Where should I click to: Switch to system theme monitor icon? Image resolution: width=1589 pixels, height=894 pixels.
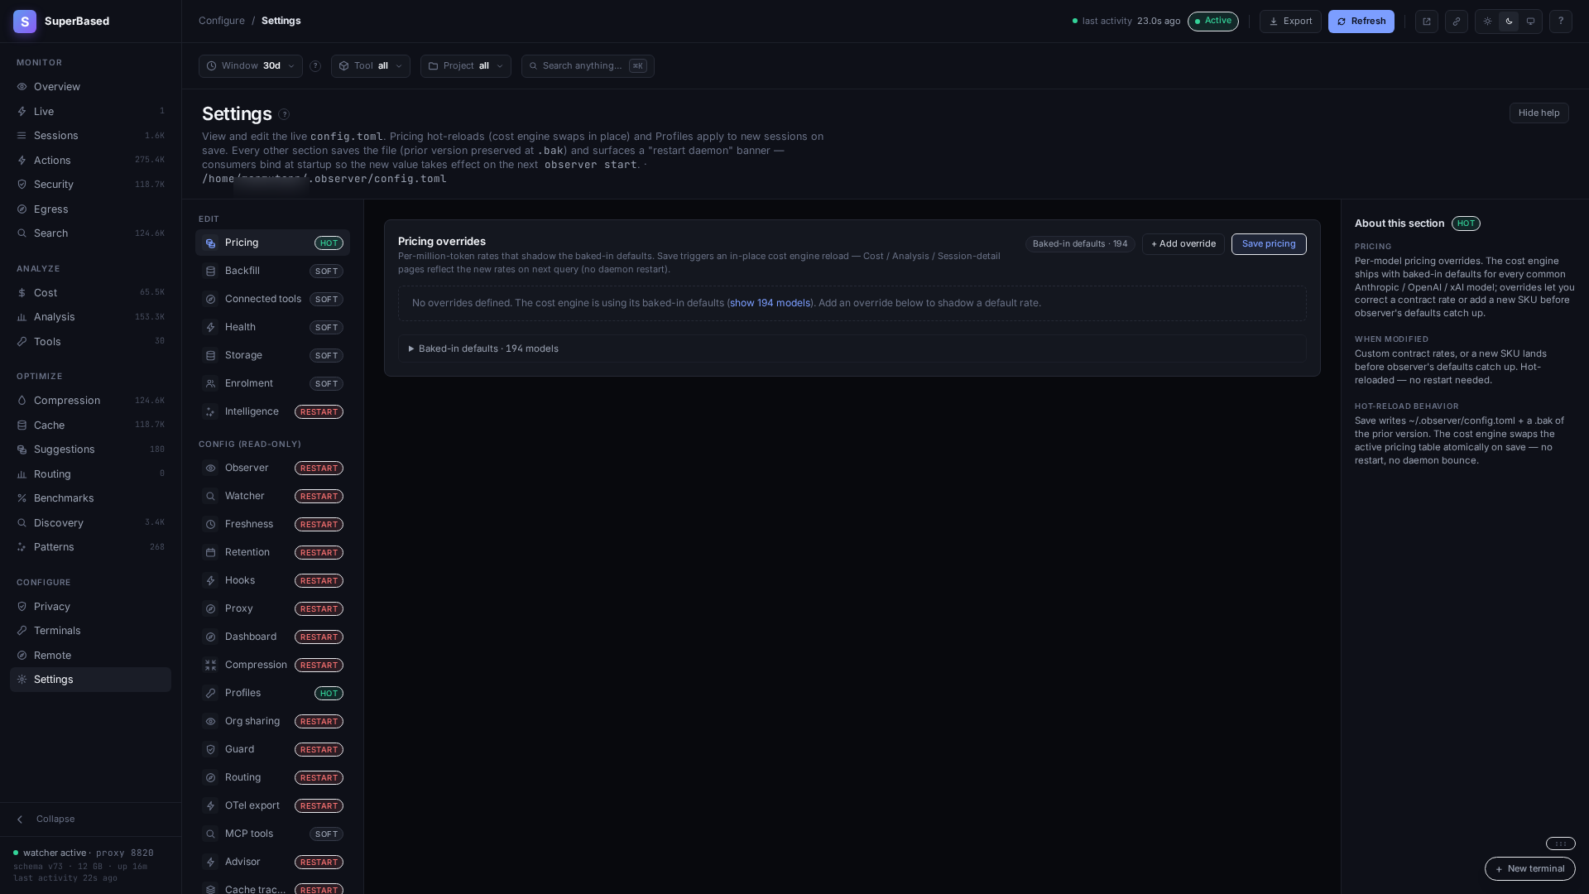[1530, 22]
